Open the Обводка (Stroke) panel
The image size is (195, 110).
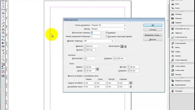click(x=176, y=14)
